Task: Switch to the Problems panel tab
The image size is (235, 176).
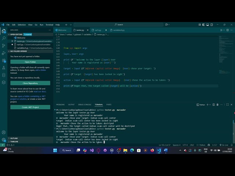Action: (60, 104)
